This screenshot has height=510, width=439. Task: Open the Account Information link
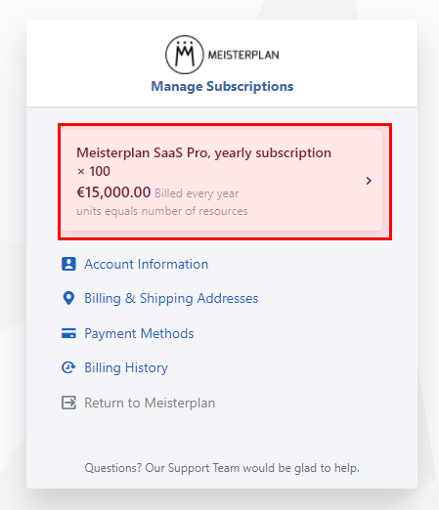click(x=147, y=264)
